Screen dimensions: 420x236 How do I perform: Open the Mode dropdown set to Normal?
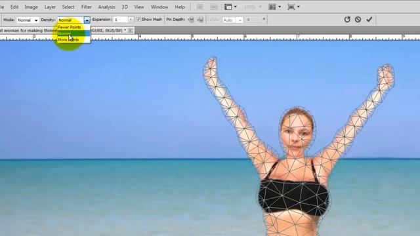click(28, 20)
